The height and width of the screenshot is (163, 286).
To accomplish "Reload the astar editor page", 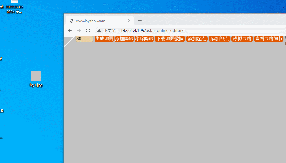I will 88,31.
